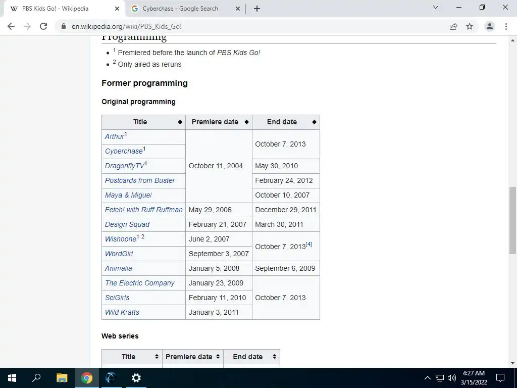Open File Explorer from taskbar
The image size is (517, 388).
pyautogui.click(x=62, y=378)
